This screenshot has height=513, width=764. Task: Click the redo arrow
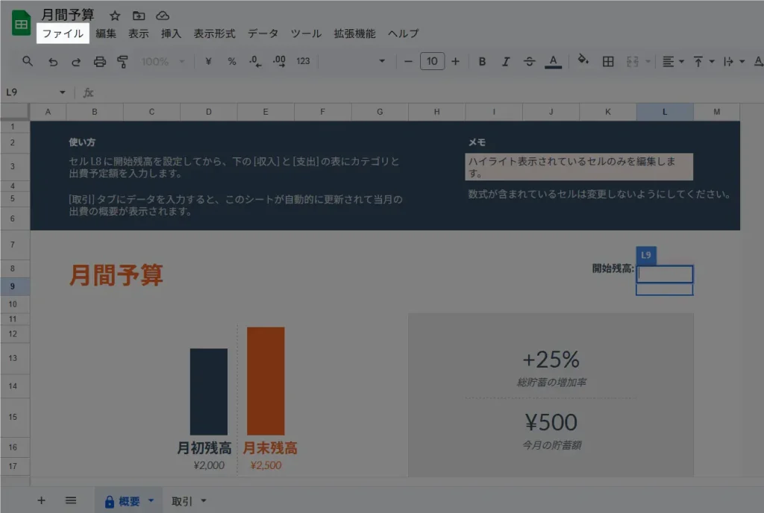coord(76,61)
